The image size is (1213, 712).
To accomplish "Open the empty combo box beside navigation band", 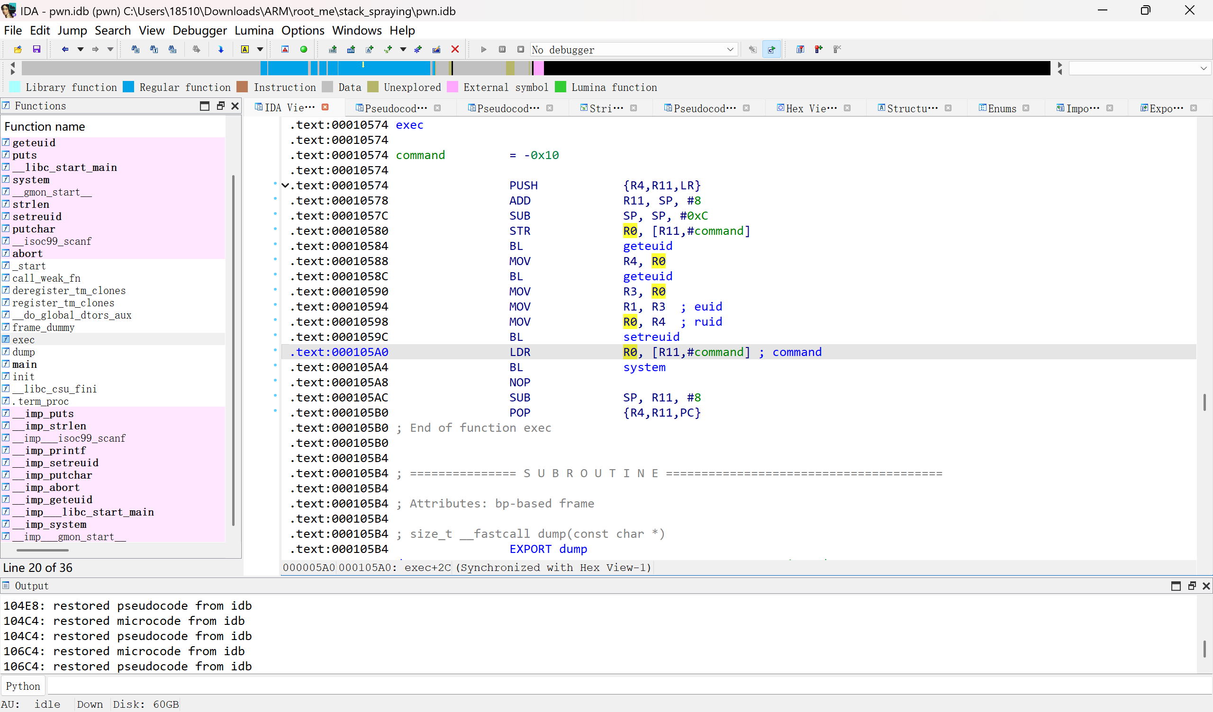I will click(x=1140, y=68).
